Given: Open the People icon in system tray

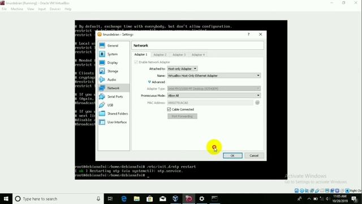Looking at the screenshot, I should [x=299, y=199].
